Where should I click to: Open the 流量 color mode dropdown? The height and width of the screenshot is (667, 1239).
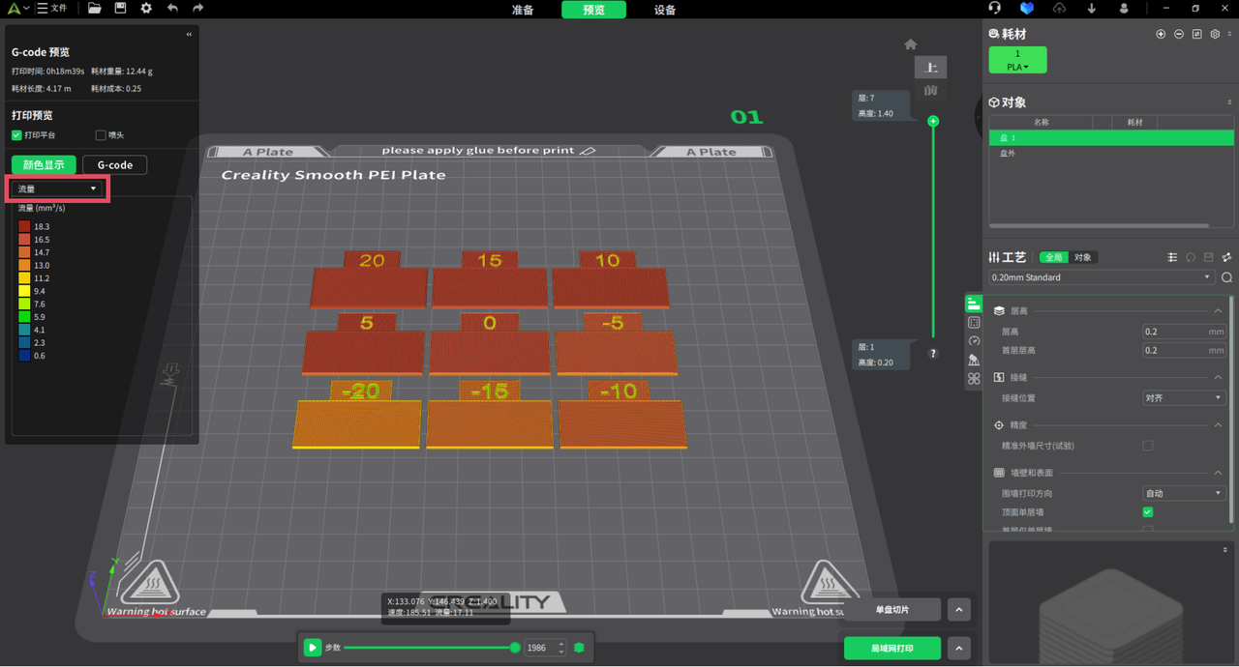pos(58,188)
